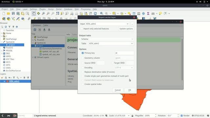Viewport: 210px width, 118px height.
Task: Select the Zoom In magnifier tool
Action: click(43, 13)
